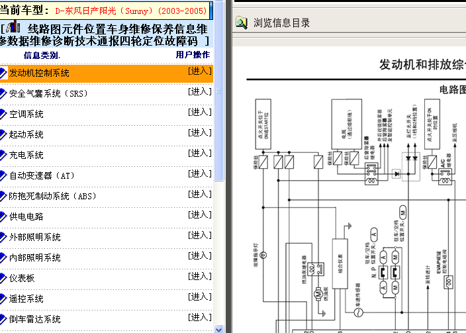
Task: Click the 浏览信息目录 folder search icon
Action: [242, 23]
